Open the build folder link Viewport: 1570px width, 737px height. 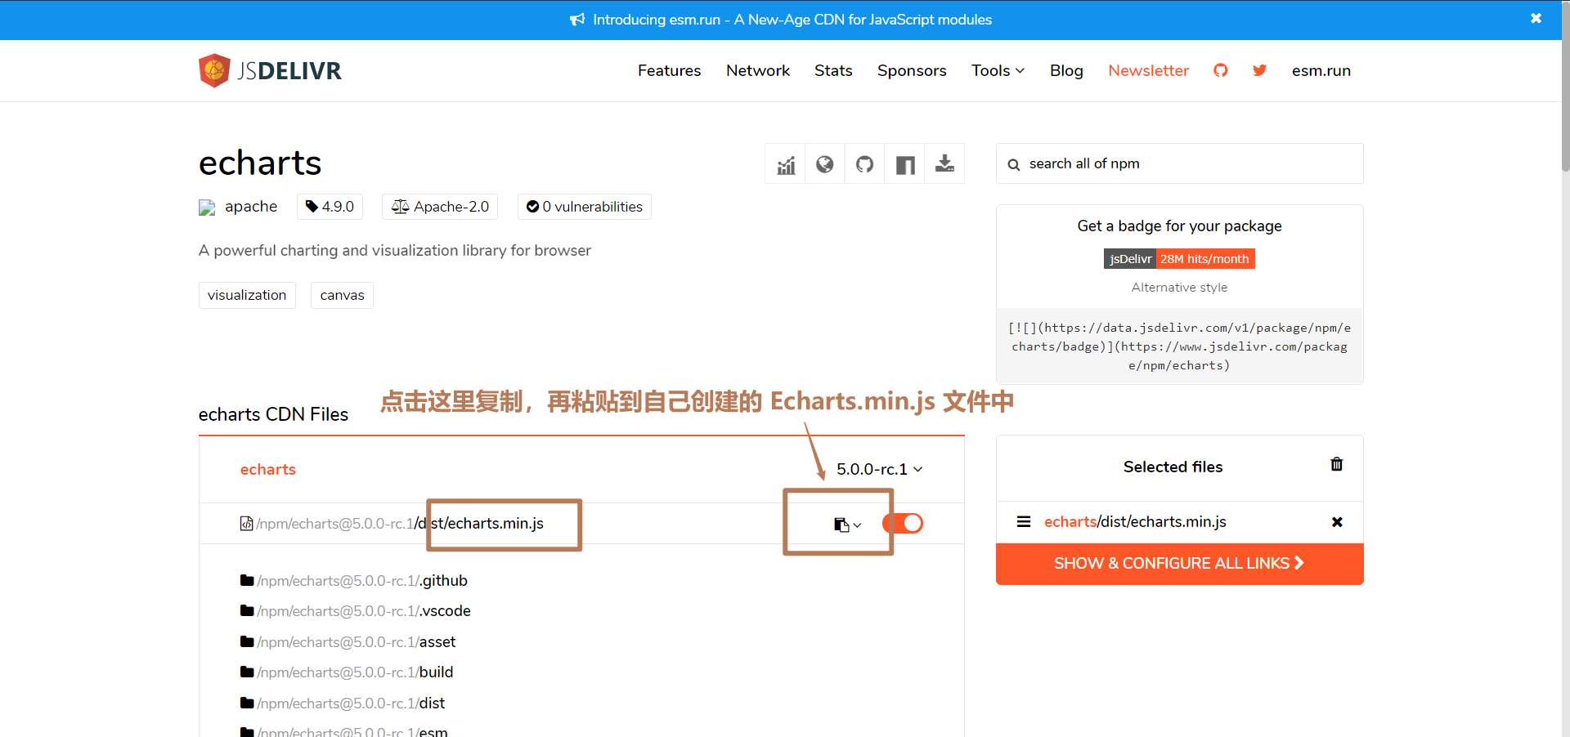355,672
